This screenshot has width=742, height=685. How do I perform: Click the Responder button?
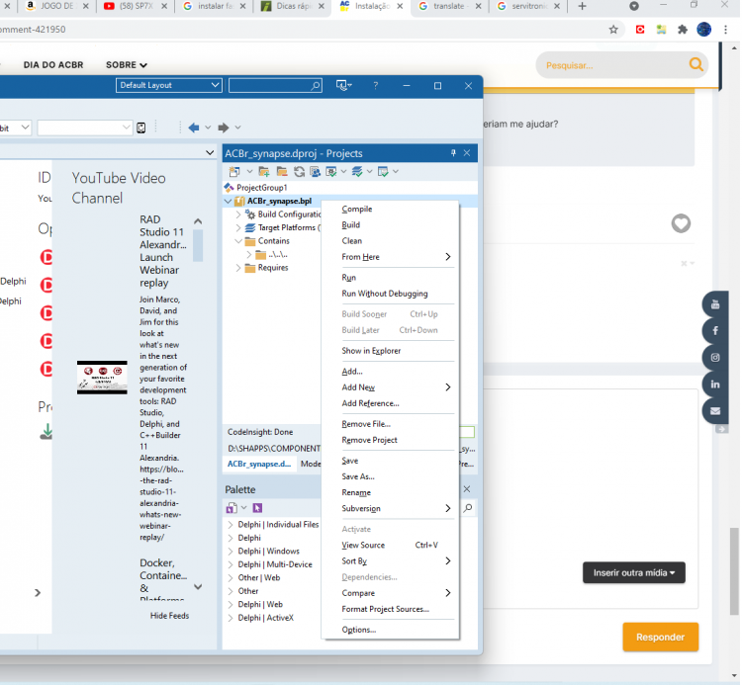point(660,637)
